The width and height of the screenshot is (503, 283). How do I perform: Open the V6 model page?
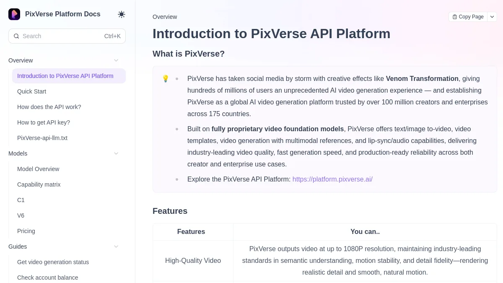69,215
